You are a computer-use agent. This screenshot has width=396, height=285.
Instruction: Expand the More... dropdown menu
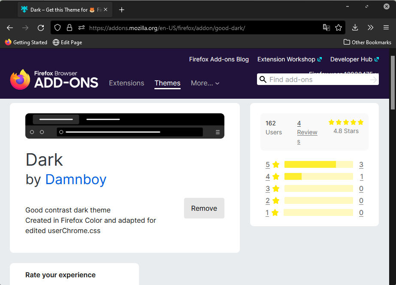click(x=205, y=83)
